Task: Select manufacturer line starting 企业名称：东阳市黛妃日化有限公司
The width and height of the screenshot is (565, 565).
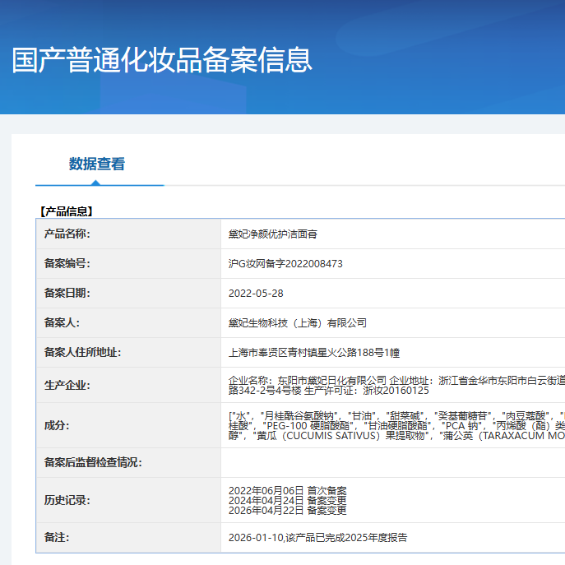Action: tap(396, 381)
